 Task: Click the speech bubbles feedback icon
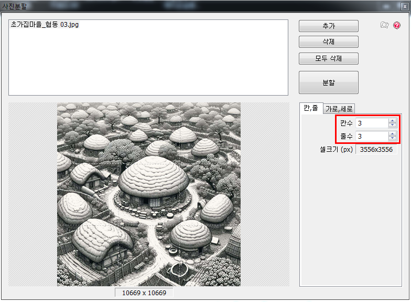pos(385,25)
